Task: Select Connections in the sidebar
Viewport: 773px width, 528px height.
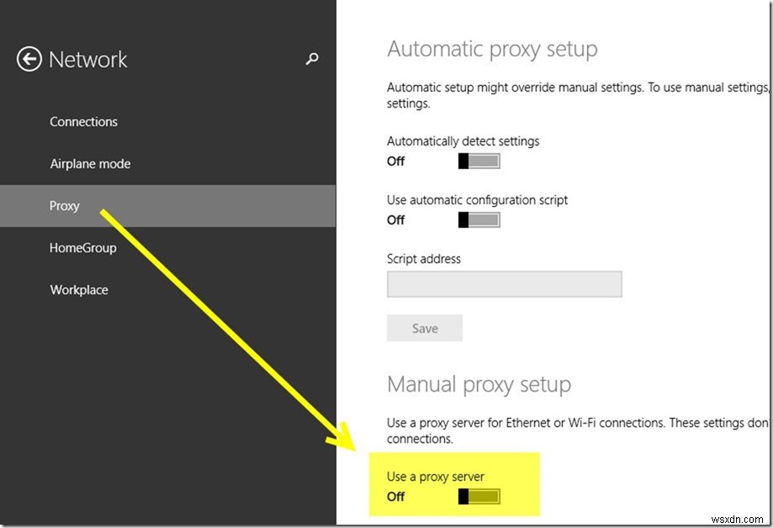Action: tap(83, 121)
